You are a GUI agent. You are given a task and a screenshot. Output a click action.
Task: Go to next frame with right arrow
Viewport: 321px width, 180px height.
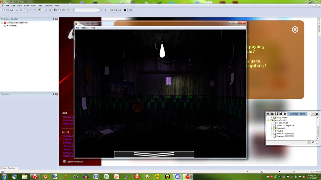pos(106,10)
